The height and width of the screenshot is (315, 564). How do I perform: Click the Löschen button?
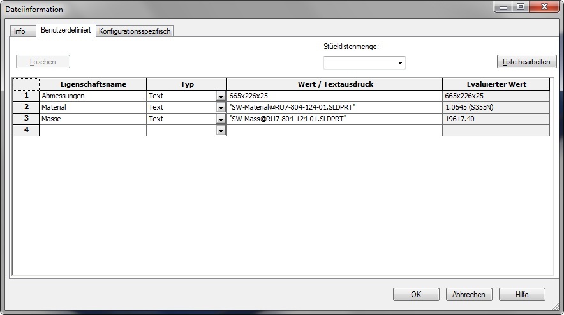[x=43, y=62]
